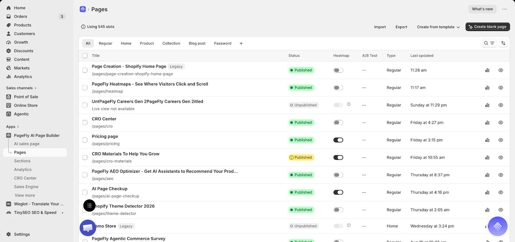Disable heatmap for Pricing page
This screenshot has width=515, height=242.
pos(338,140)
